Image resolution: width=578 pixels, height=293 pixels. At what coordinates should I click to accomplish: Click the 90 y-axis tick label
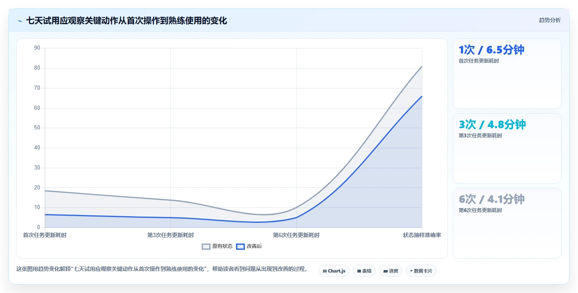click(x=37, y=48)
